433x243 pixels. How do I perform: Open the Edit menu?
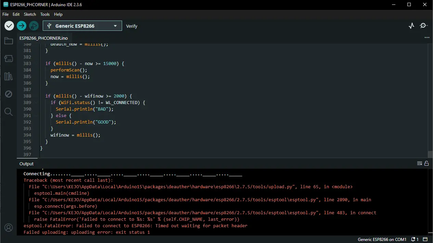(x=16, y=14)
